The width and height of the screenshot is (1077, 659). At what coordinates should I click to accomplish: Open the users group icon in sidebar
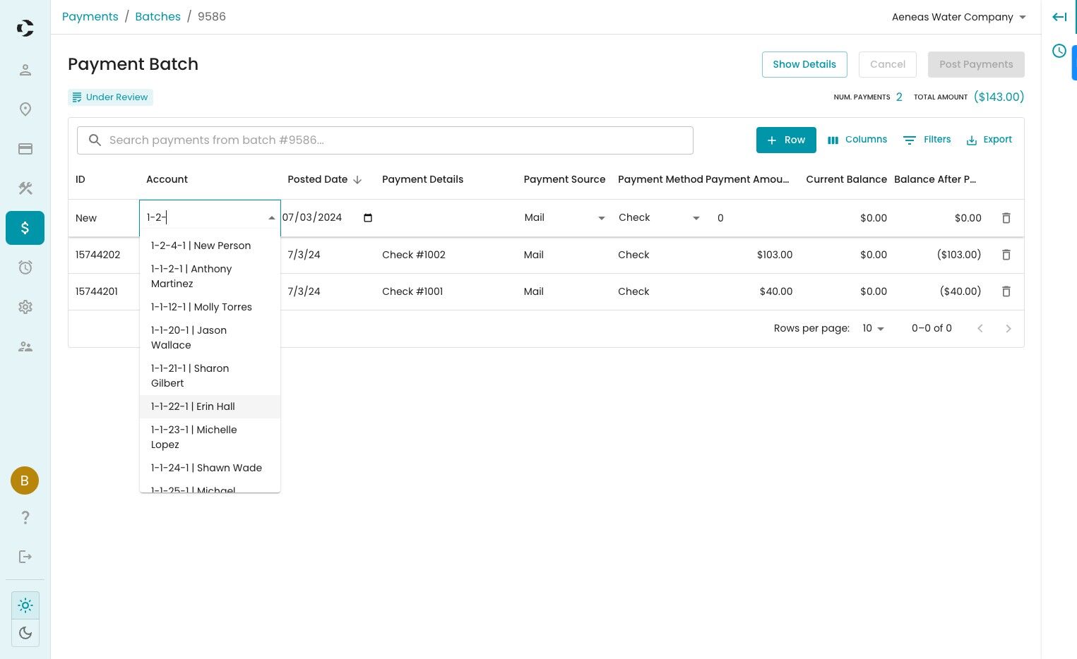tap(25, 346)
